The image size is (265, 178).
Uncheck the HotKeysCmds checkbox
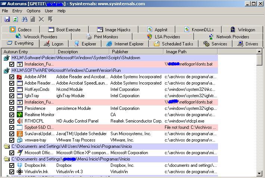(x=12, y=89)
